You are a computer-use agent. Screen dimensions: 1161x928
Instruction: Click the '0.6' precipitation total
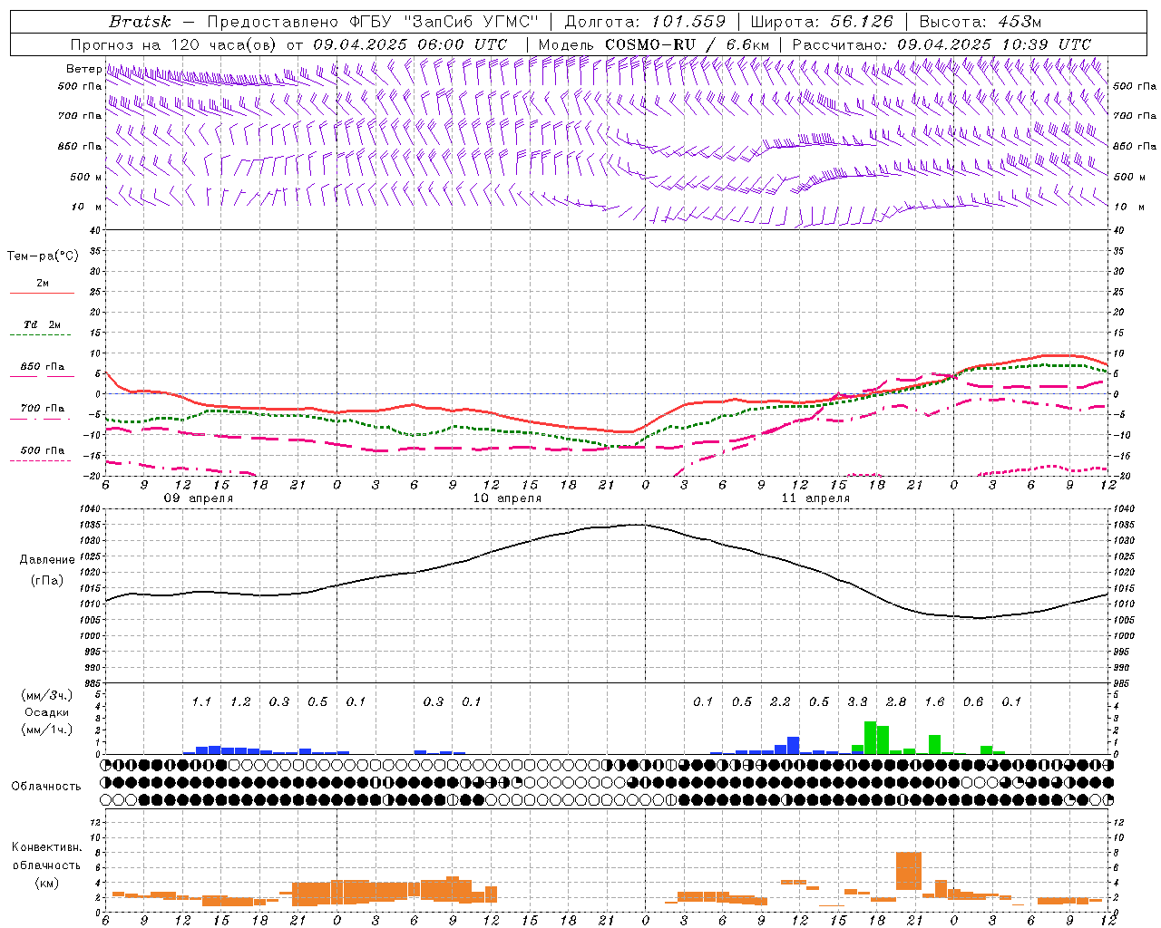(973, 701)
